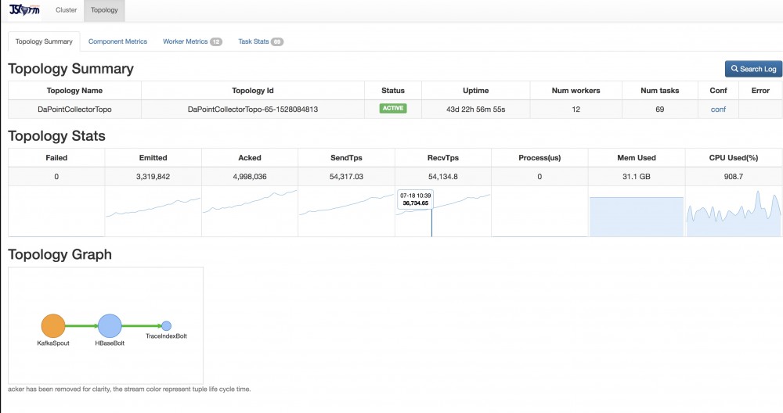
Task: Click the RecvTps chart marker line
Action: (431, 223)
